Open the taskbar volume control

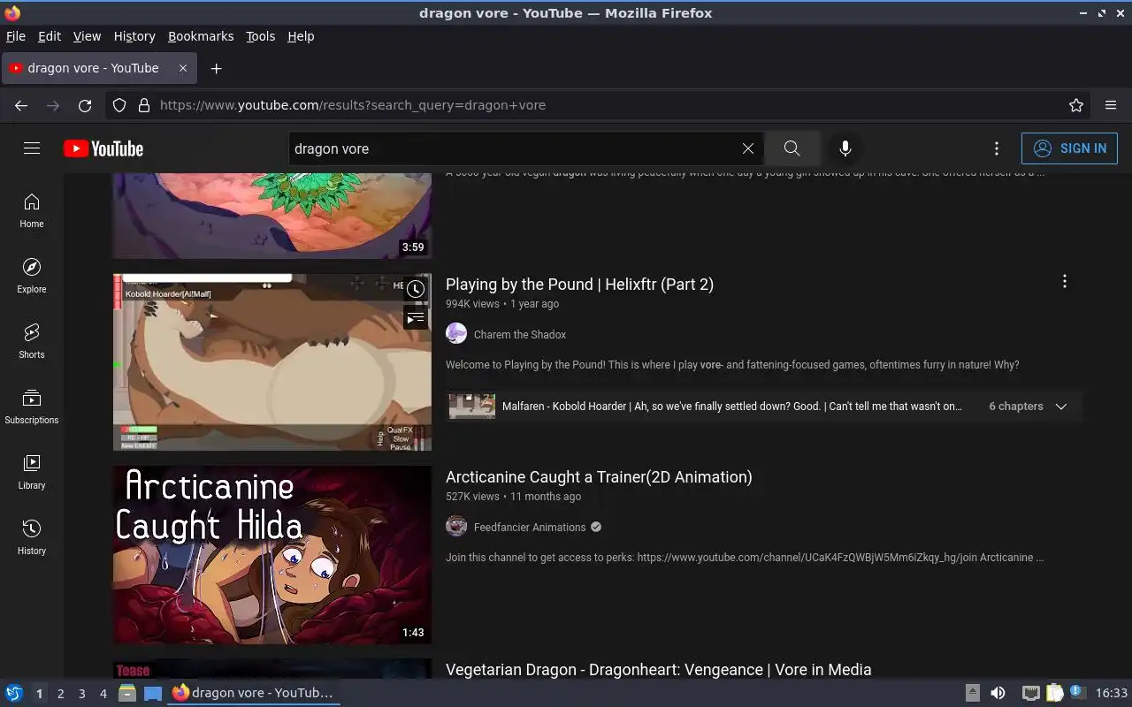pos(998,694)
